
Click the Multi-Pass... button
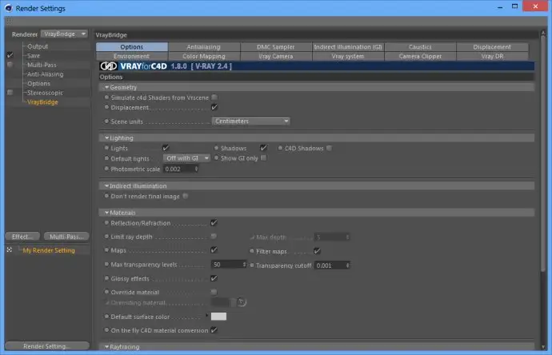point(66,237)
